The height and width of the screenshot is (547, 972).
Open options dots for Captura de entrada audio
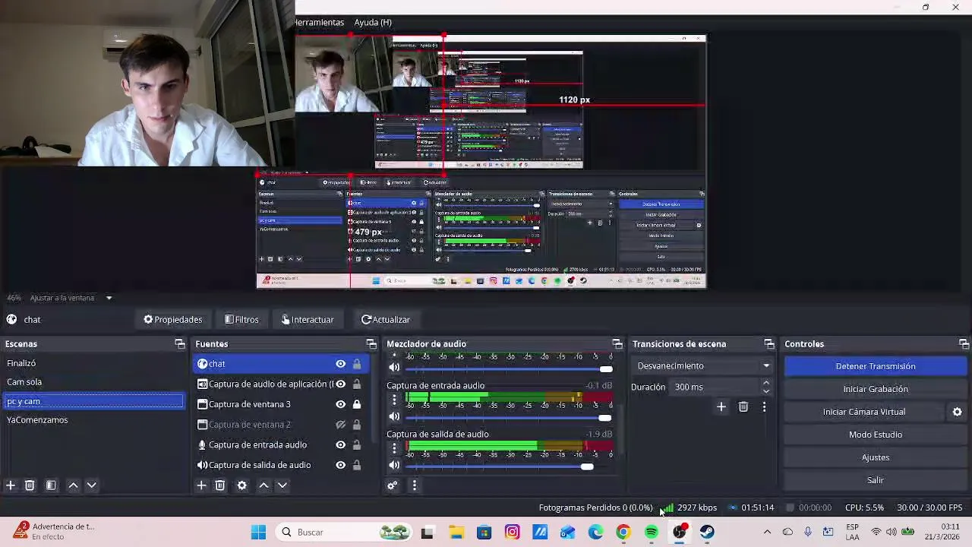click(394, 400)
